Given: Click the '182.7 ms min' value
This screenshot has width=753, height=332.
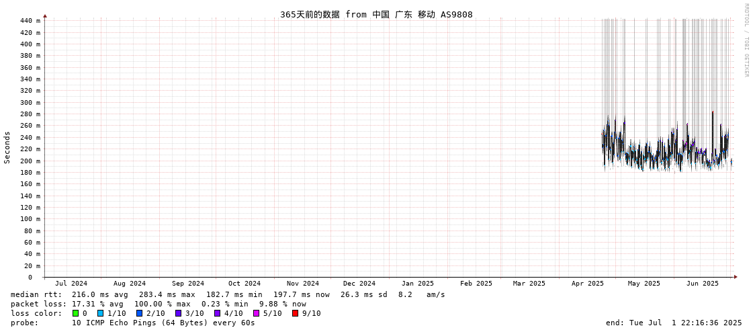Looking at the screenshot, I should point(234,294).
